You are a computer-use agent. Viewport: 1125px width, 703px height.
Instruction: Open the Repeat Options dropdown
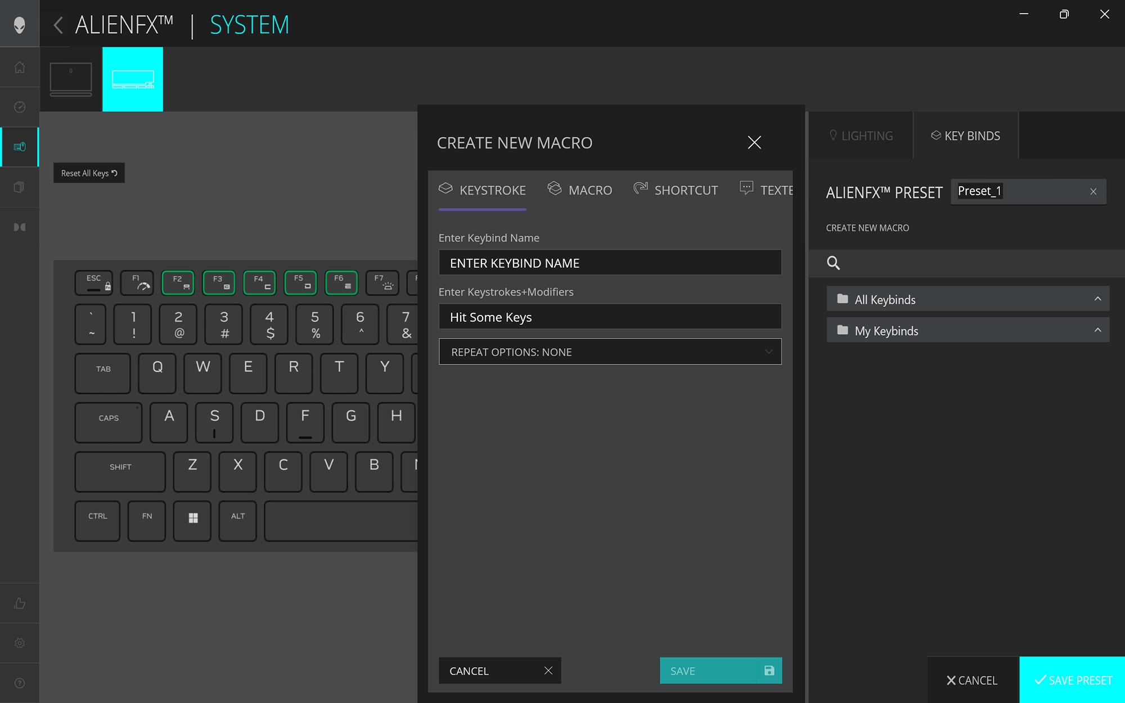pyautogui.click(x=610, y=351)
